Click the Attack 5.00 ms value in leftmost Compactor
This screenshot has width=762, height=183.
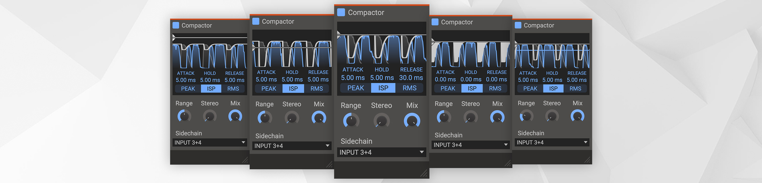pyautogui.click(x=186, y=80)
